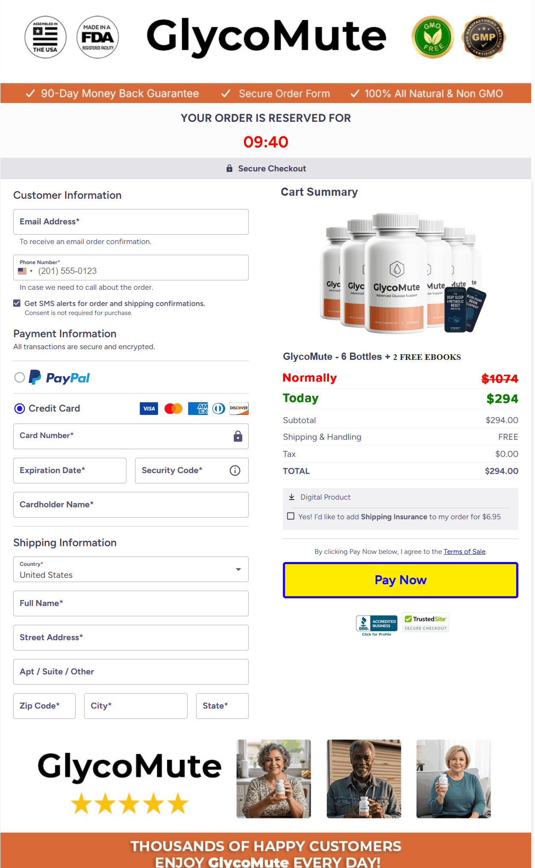Select PayPal as payment method

[19, 378]
